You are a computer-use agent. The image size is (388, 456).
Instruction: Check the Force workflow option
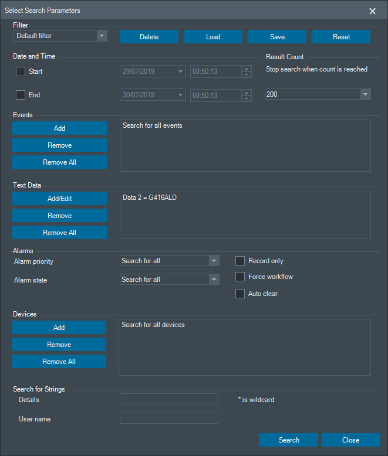pyautogui.click(x=240, y=277)
